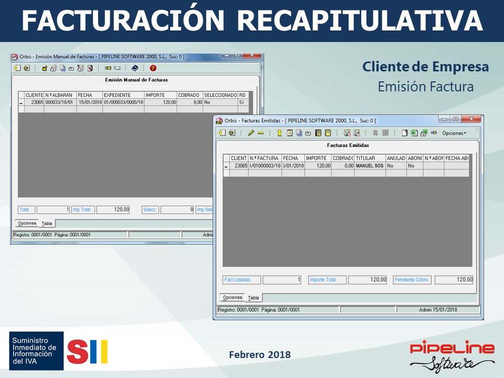Click the exit door icon in Facturas Emitidas toolbar

pyautogui.click(x=223, y=133)
